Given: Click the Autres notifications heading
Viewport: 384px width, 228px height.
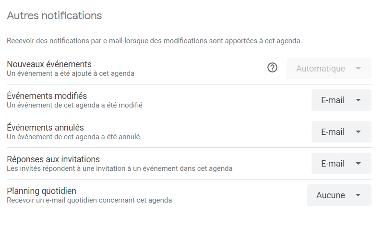Looking at the screenshot, I should 54,15.
